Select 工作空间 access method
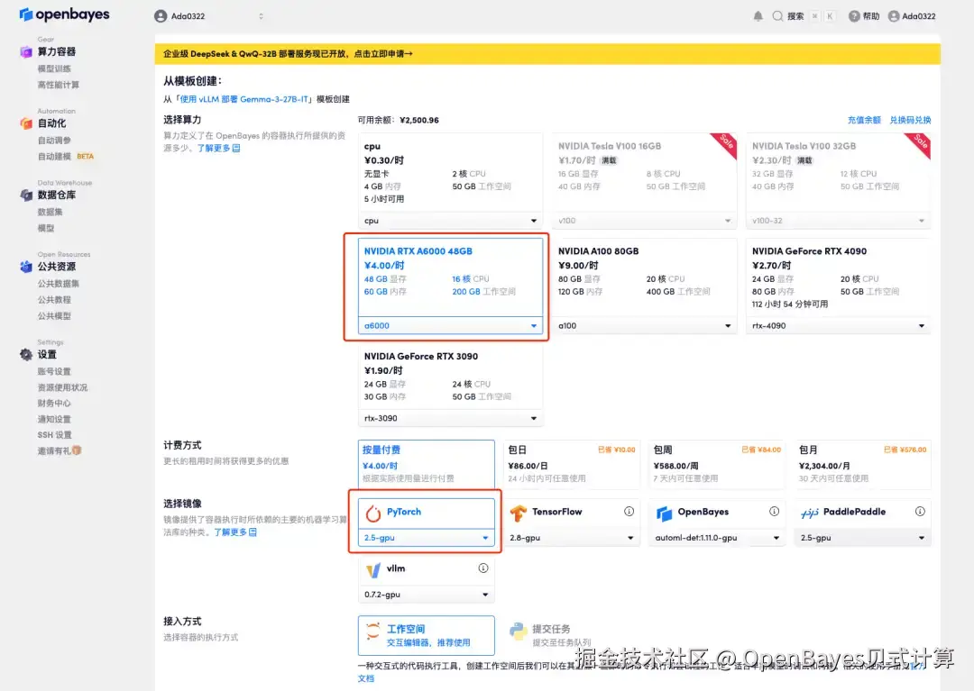Image resolution: width=974 pixels, height=691 pixels. click(x=426, y=635)
